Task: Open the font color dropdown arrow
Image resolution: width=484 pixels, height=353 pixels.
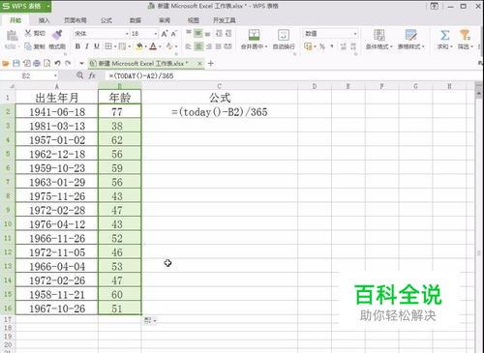Action: (160, 46)
